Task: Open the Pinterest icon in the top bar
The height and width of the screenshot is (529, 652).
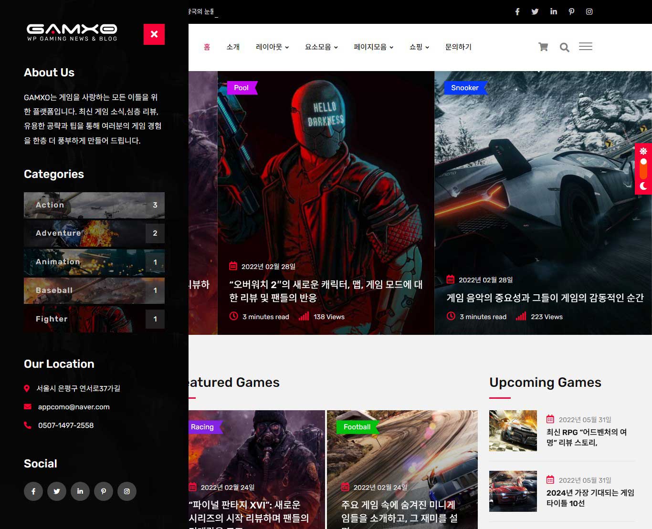Action: (571, 11)
